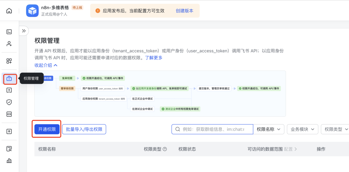Select the permission management sidebar icon
Viewport: 349px width, 172px height.
(9, 79)
